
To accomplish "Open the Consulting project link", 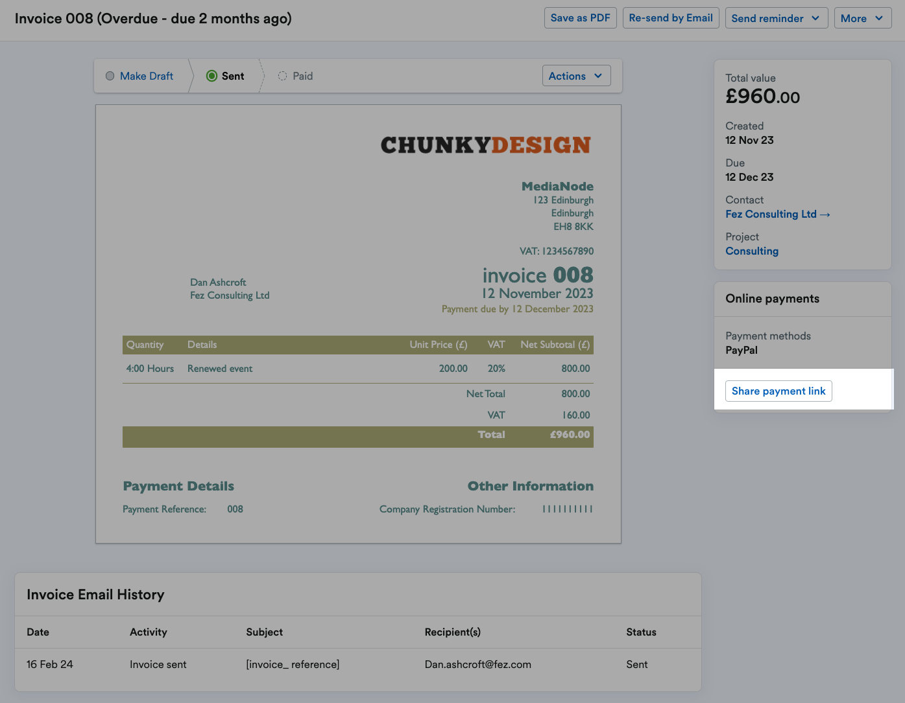I will coord(752,251).
